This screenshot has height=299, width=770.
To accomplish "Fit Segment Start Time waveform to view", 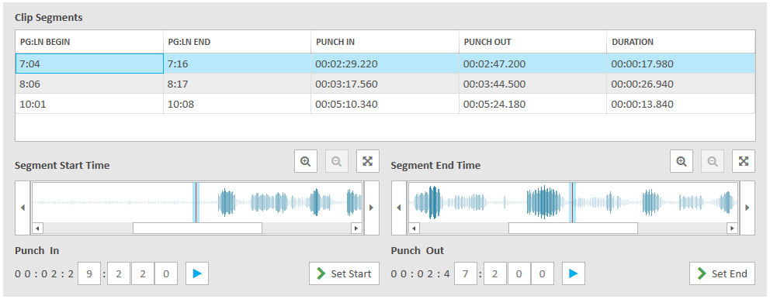I will [x=368, y=161].
